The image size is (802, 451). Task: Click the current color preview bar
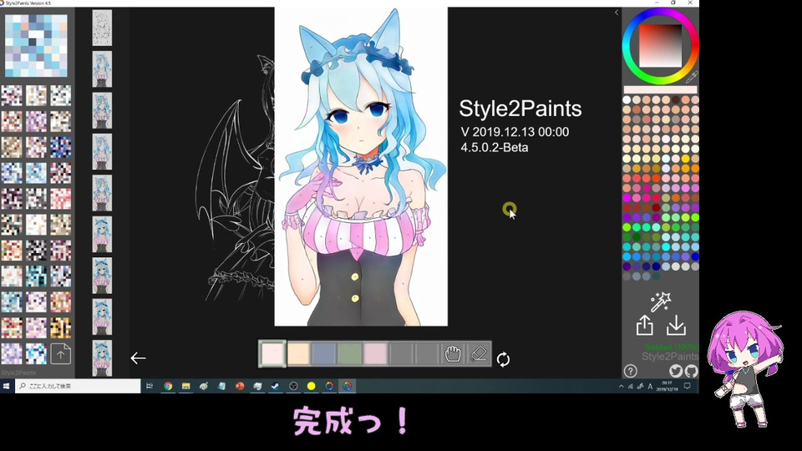point(660,89)
